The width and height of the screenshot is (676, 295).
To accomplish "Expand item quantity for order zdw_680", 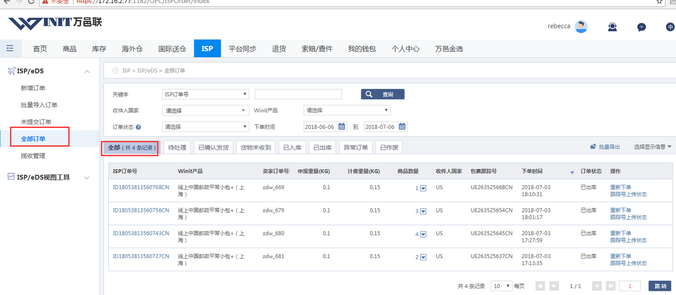I will tap(423, 234).
